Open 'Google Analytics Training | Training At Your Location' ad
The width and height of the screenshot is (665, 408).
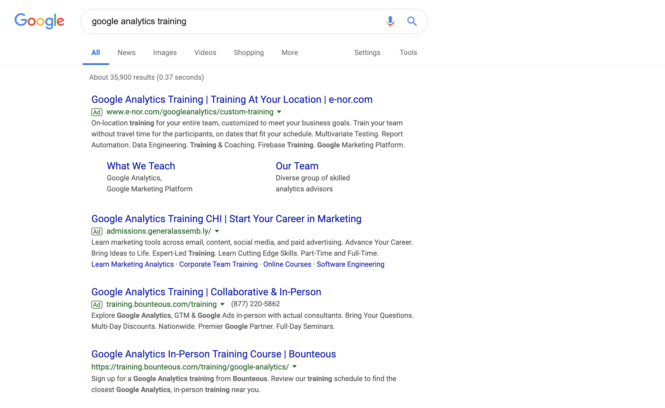pyautogui.click(x=232, y=100)
